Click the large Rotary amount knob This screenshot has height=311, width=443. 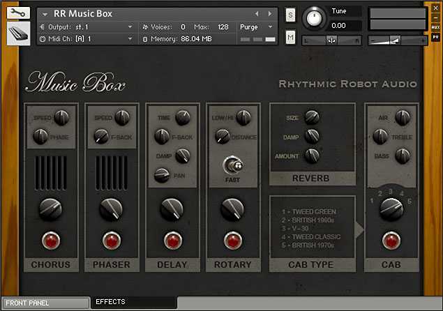click(232, 209)
